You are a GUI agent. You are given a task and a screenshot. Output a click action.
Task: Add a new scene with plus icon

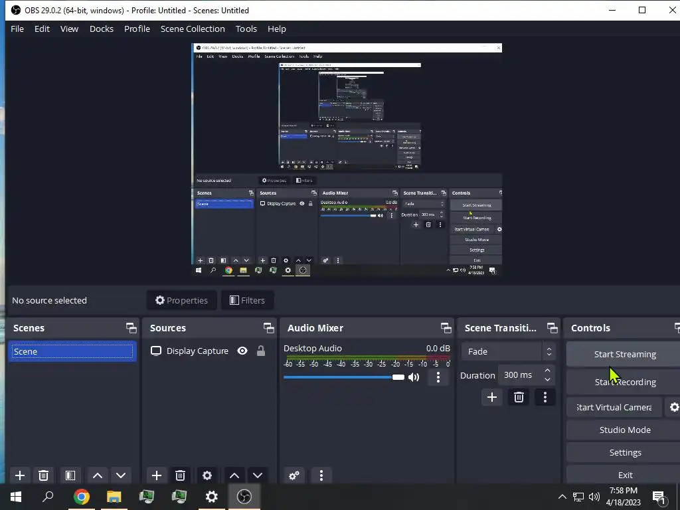[x=19, y=475]
